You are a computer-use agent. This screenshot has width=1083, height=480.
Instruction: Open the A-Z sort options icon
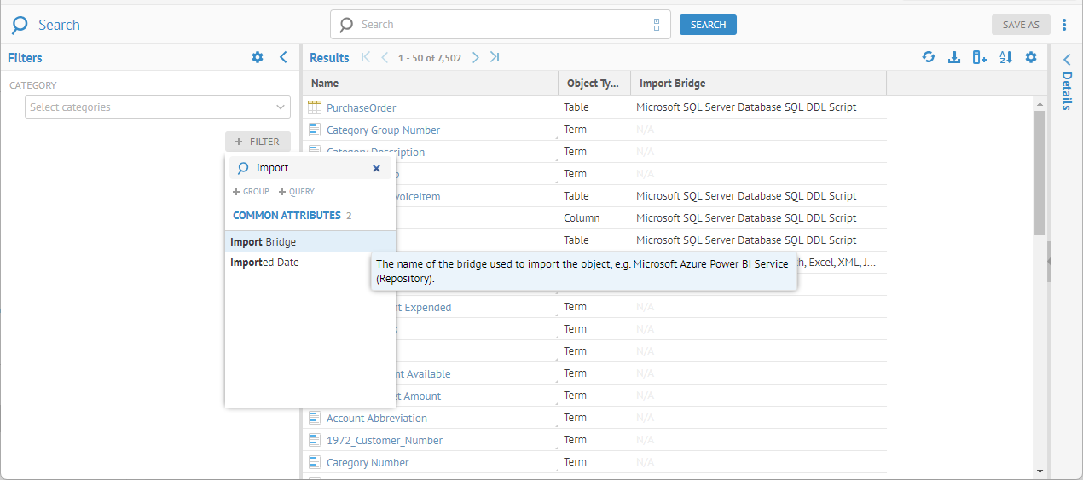point(1005,57)
